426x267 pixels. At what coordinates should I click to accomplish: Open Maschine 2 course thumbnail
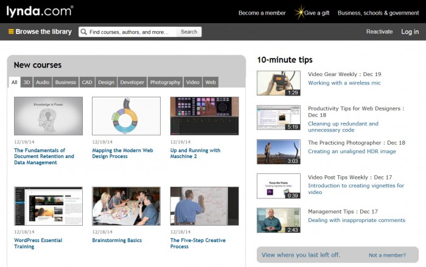pos(204,116)
